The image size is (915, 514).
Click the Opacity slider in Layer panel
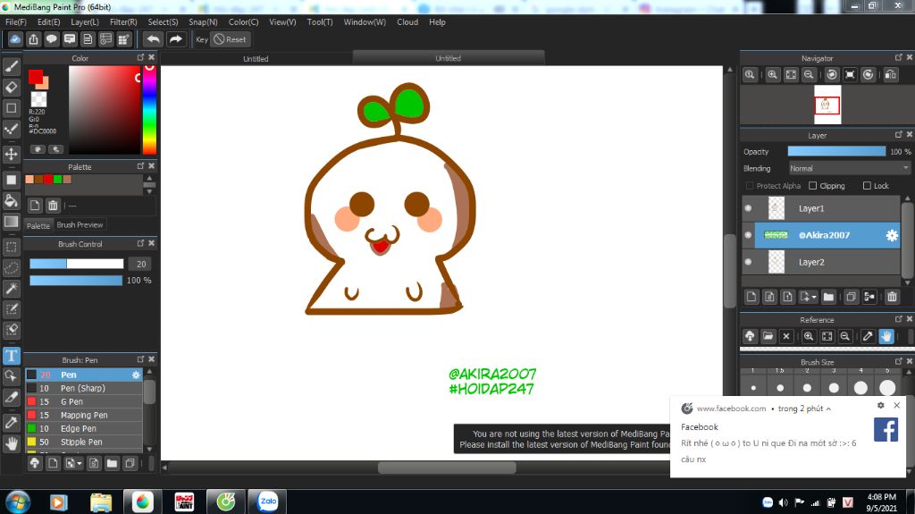836,151
